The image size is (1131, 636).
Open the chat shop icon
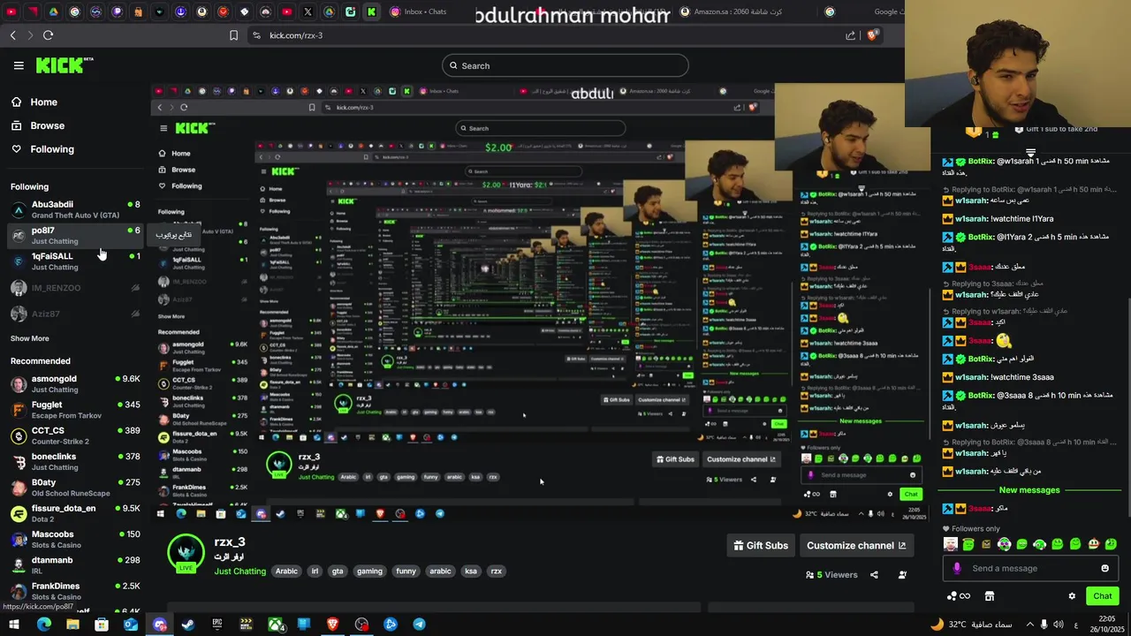coord(990,596)
